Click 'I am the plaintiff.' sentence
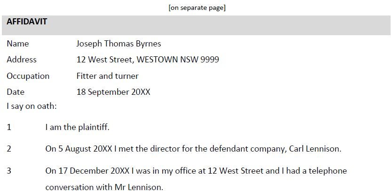 [x=77, y=127]
